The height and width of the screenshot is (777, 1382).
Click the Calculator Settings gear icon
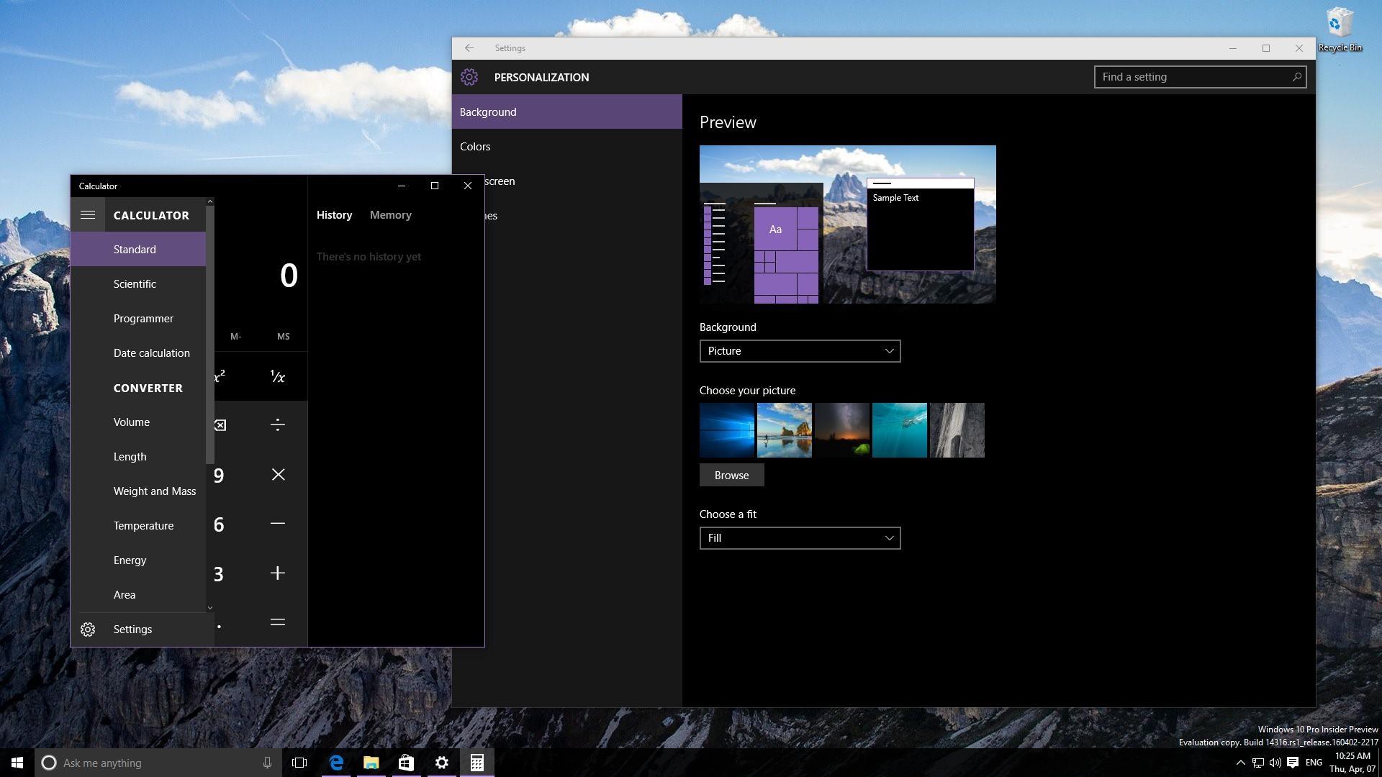tap(88, 630)
